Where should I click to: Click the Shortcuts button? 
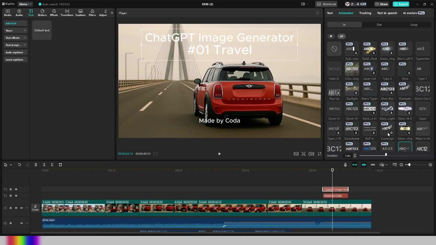point(327,4)
